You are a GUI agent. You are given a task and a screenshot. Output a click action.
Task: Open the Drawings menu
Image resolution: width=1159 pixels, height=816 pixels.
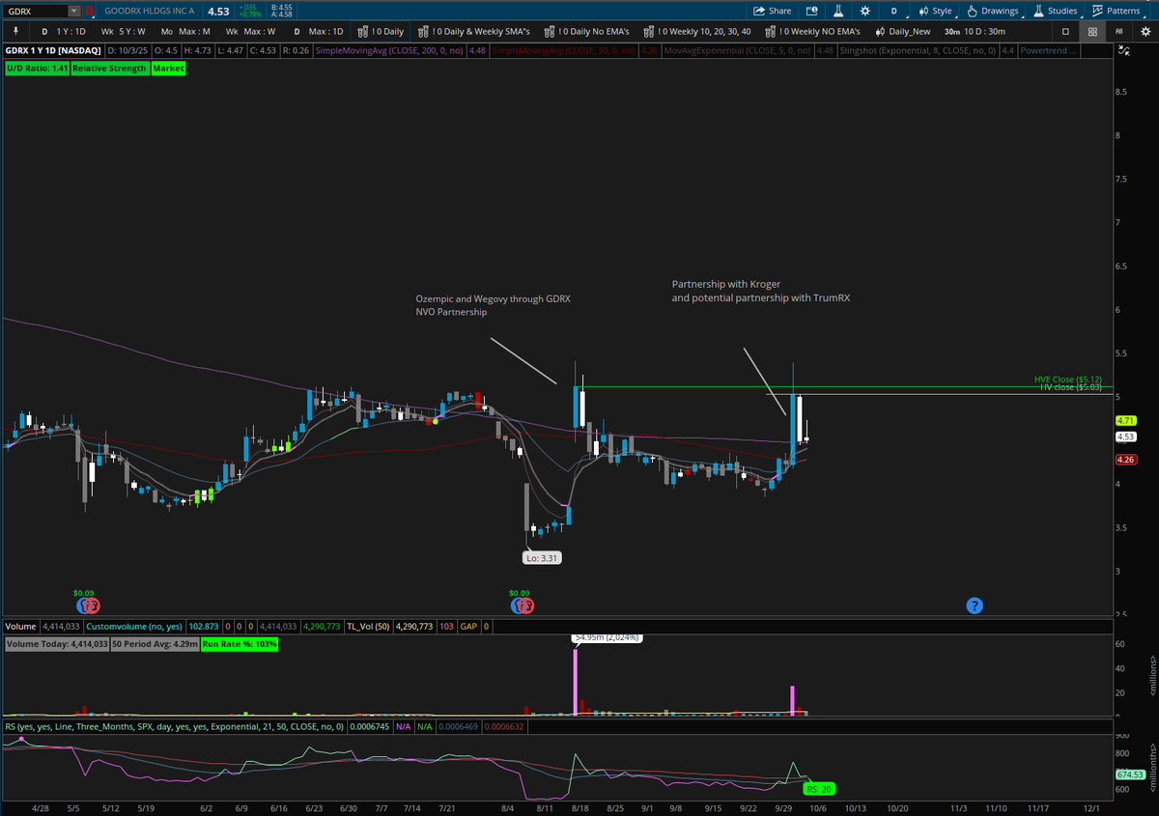(993, 11)
